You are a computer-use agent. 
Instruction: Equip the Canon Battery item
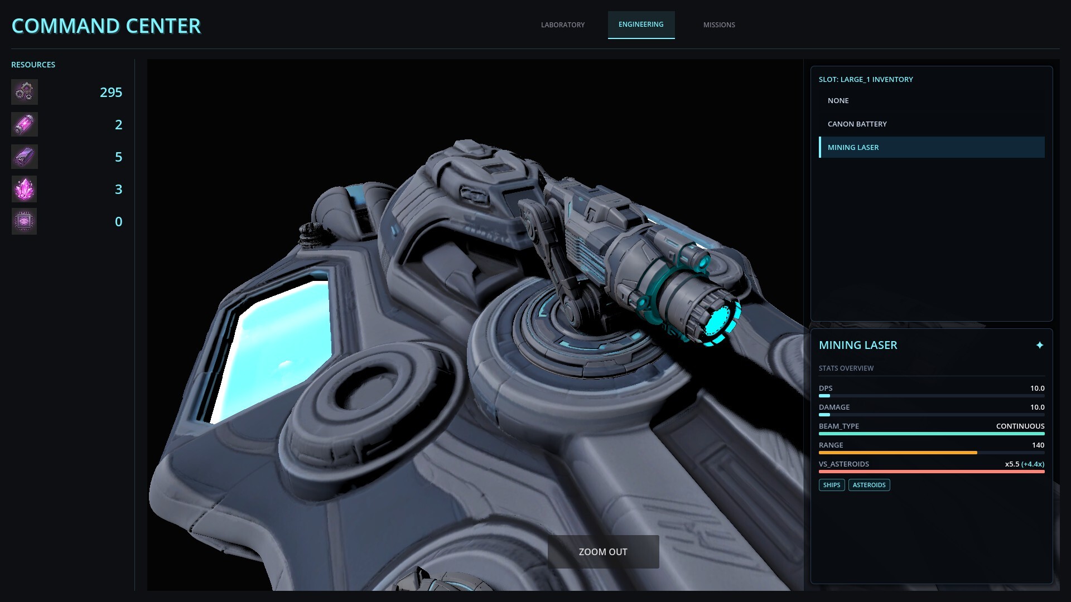click(x=932, y=124)
